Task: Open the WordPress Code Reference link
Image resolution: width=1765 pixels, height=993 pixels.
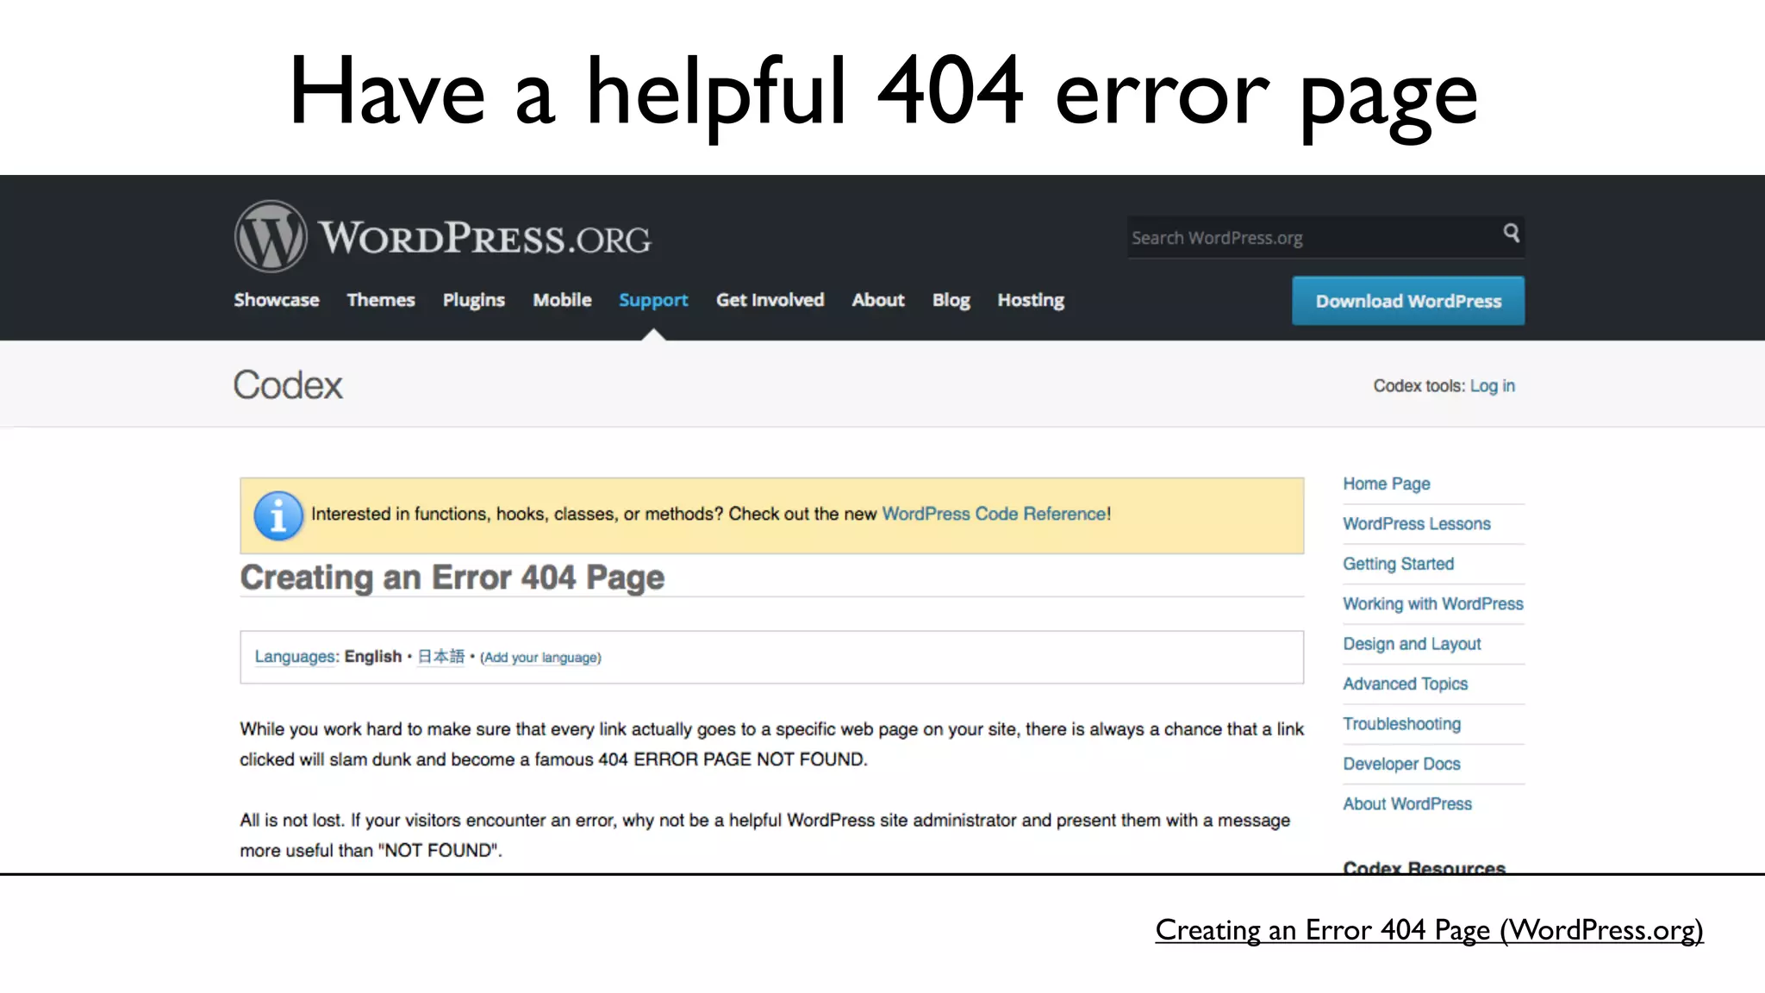Action: (x=995, y=514)
